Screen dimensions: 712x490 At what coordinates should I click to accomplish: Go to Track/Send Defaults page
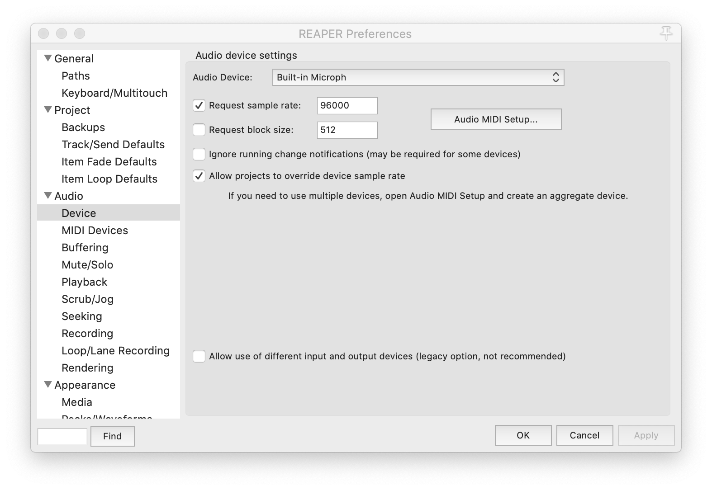tap(113, 145)
